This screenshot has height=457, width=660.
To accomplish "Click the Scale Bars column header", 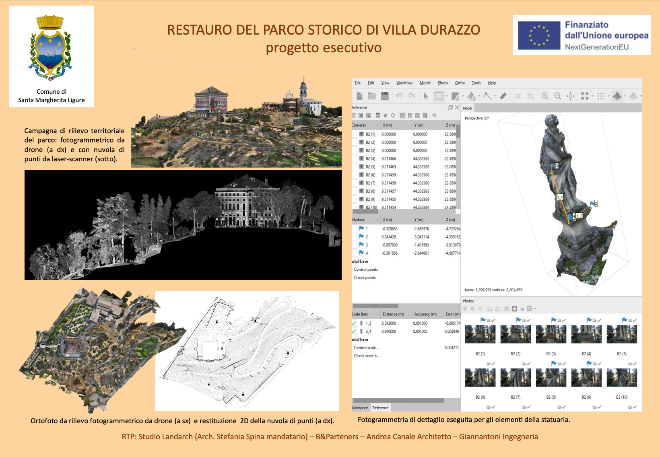I will coord(366,314).
